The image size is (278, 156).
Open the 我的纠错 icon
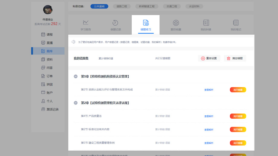tap(206, 23)
